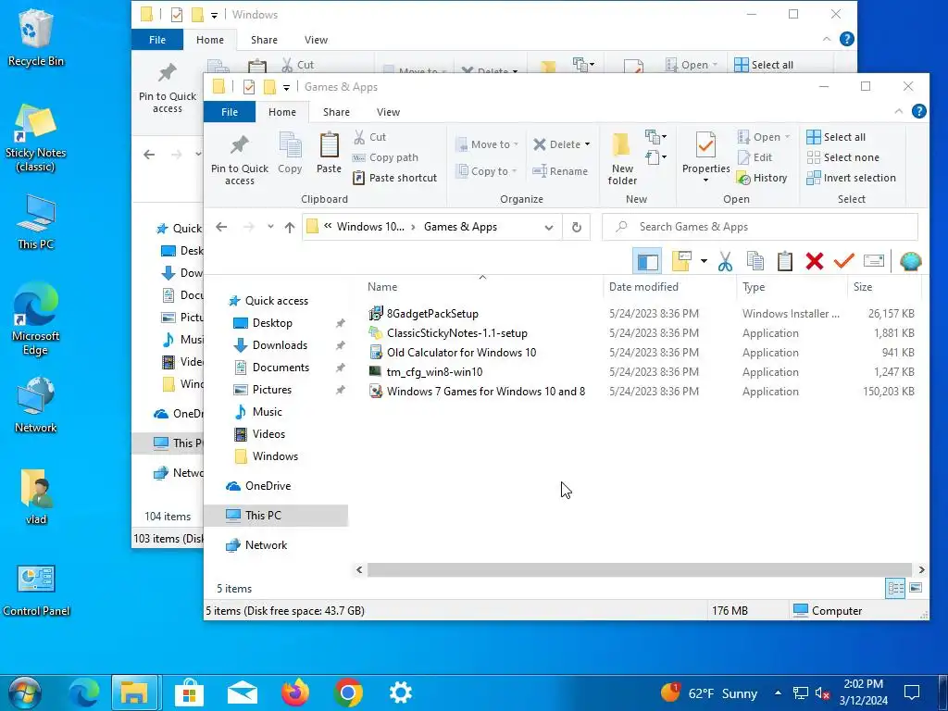
Task: Open the Open button dropdown in ribbon
Action: point(787,137)
